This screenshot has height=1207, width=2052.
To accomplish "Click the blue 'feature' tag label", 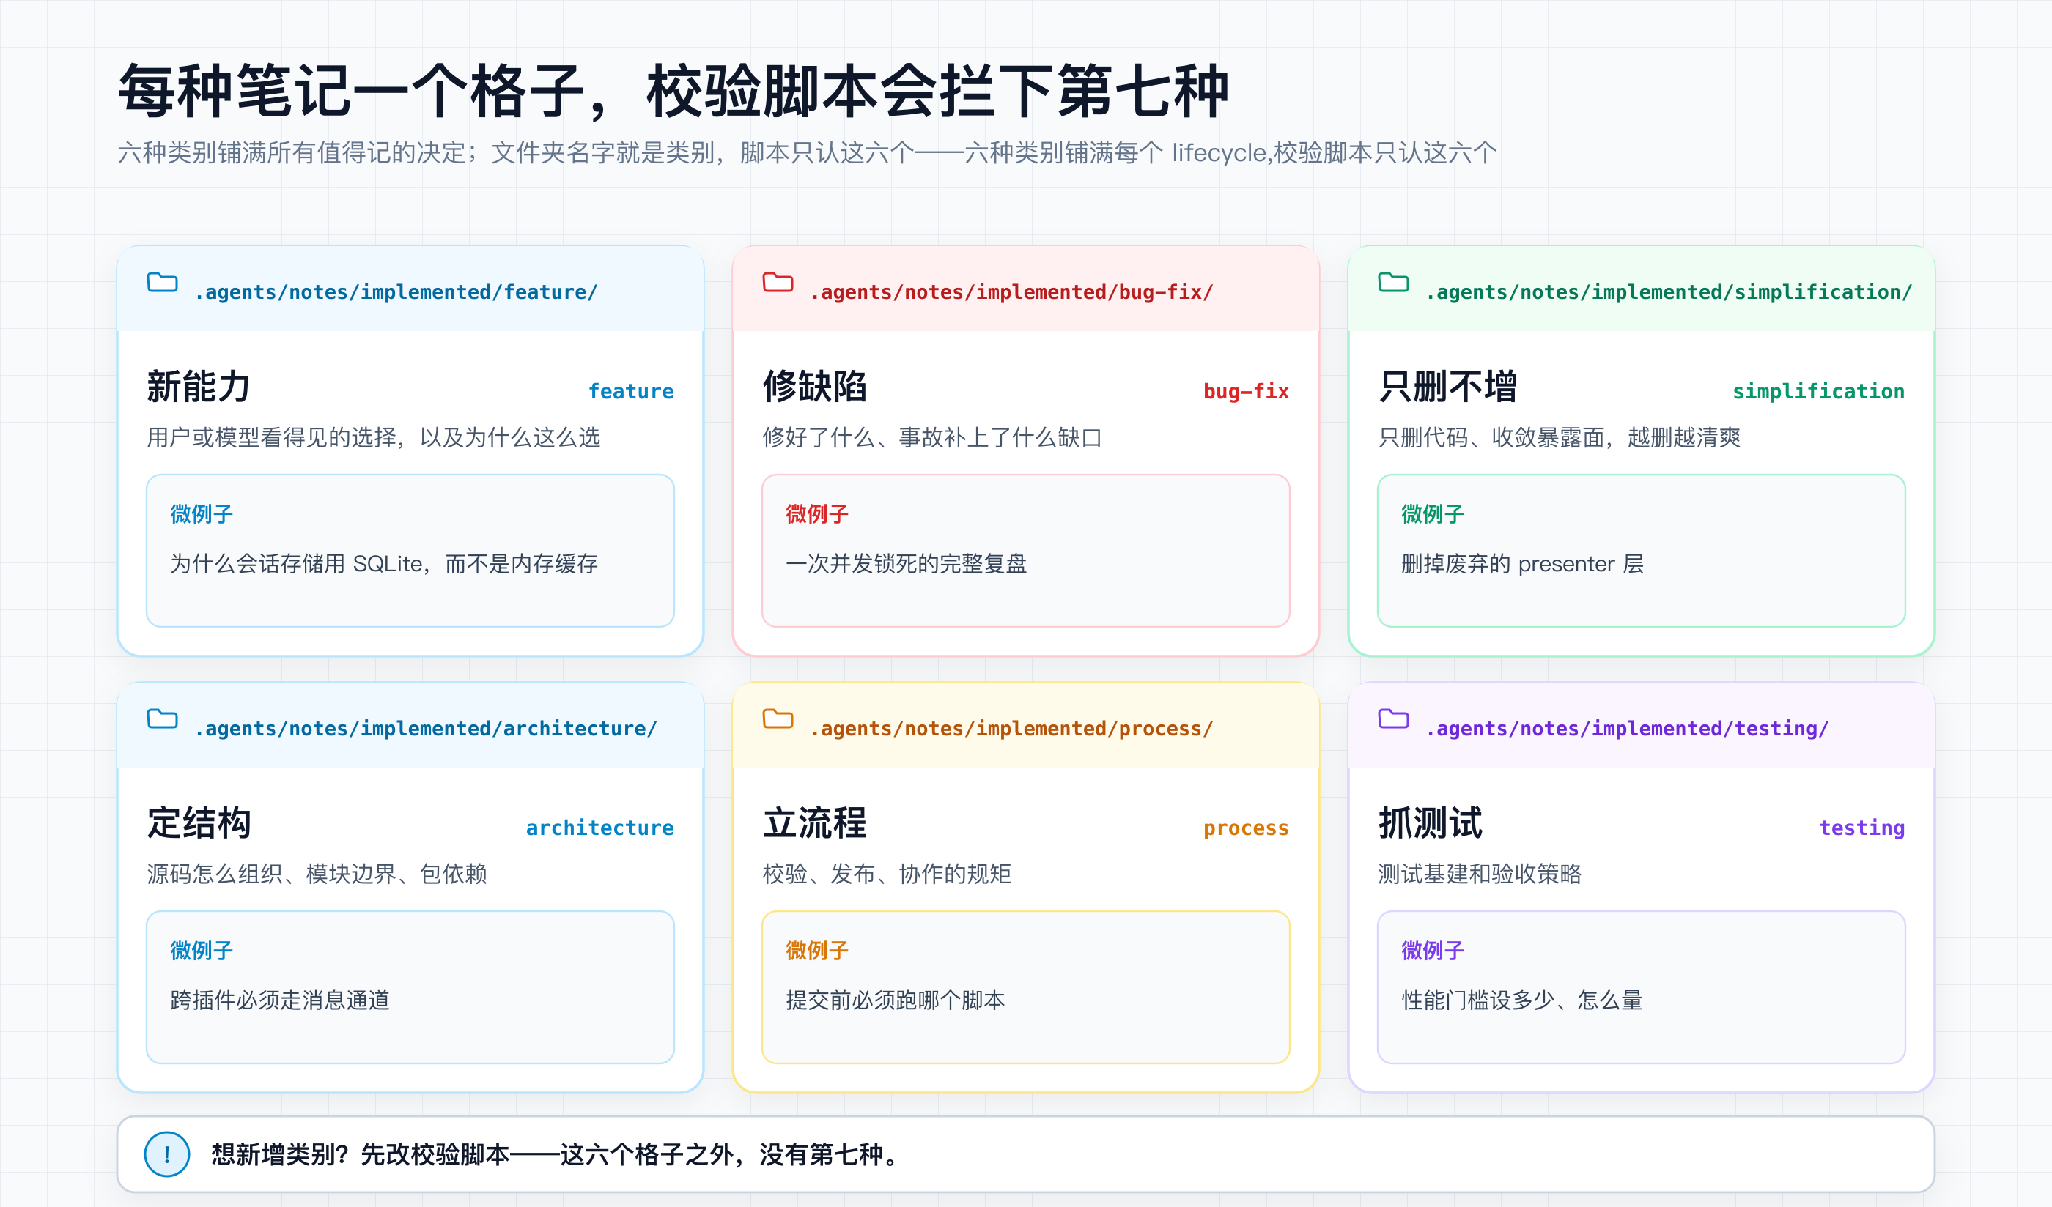I will tap(631, 392).
